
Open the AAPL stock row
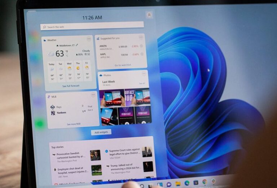click(122, 55)
